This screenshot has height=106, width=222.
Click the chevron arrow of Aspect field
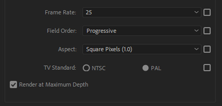[196, 49]
